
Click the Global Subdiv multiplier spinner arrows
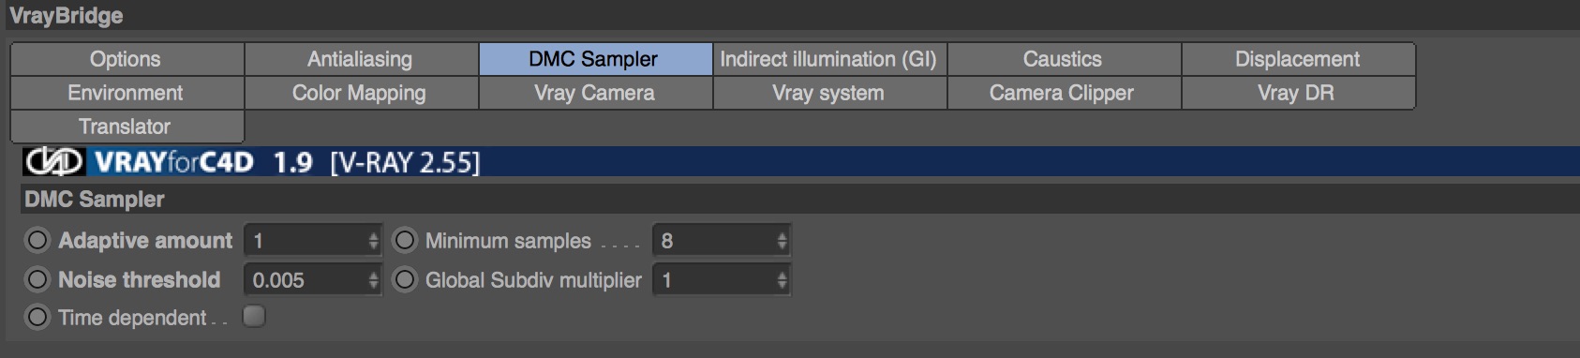pos(782,279)
